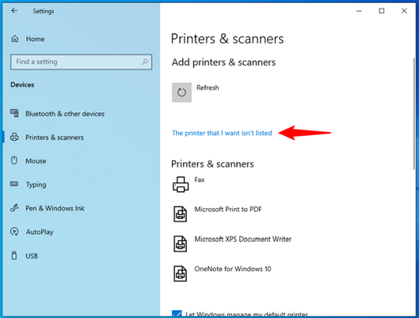Click the Printers & scanners sidebar icon
419x318 pixels.
(x=15, y=137)
